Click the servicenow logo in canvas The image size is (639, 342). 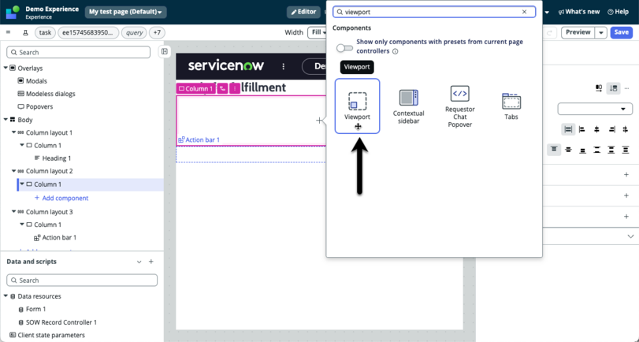point(226,65)
